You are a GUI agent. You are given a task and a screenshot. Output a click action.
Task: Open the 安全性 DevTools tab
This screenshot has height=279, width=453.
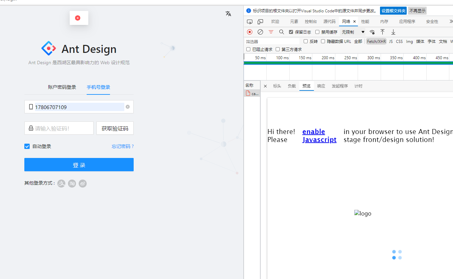(432, 22)
